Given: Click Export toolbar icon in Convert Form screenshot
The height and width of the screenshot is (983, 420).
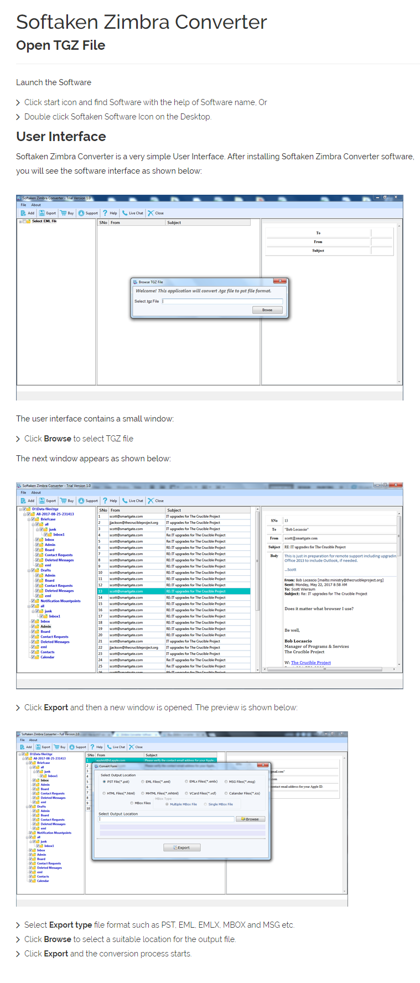Looking at the screenshot, I should 38,747.
